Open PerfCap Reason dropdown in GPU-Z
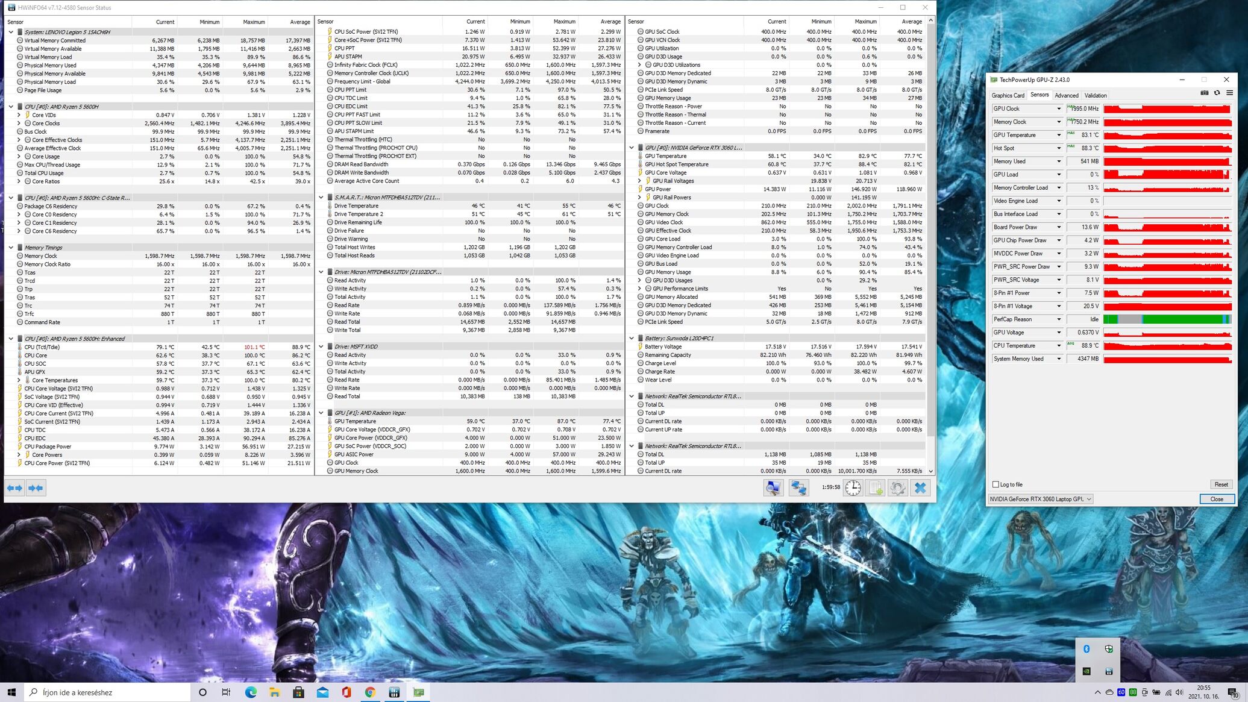The height and width of the screenshot is (702, 1248). (x=1059, y=319)
